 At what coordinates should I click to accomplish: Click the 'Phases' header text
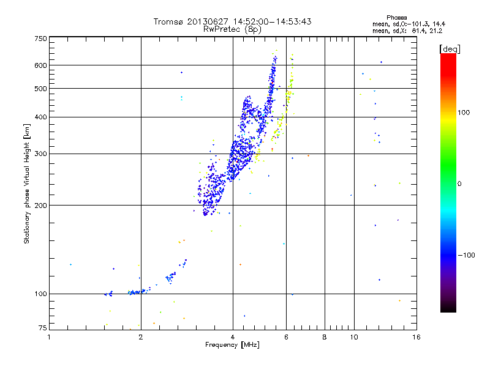pyautogui.click(x=396, y=18)
